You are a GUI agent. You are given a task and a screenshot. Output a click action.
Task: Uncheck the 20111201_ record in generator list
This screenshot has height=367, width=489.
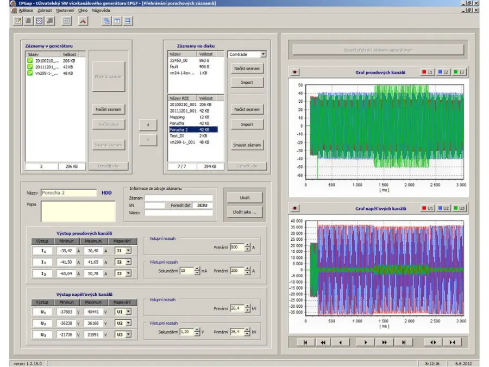click(x=30, y=67)
